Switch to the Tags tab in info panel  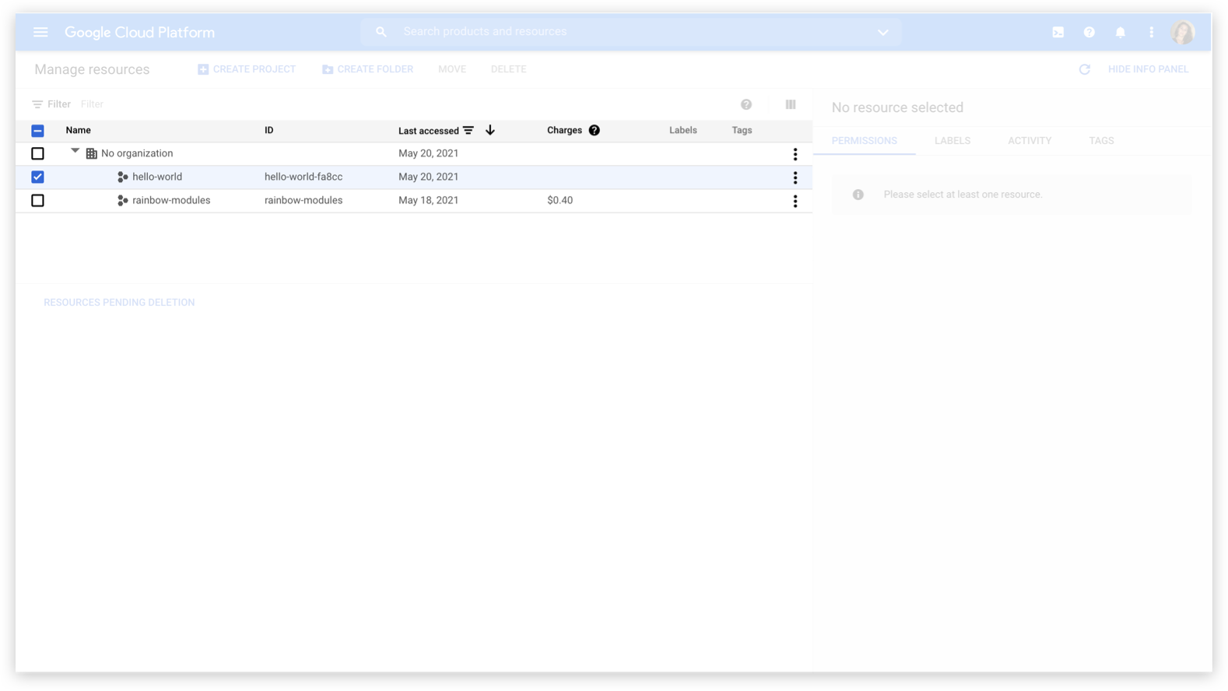click(x=1102, y=141)
